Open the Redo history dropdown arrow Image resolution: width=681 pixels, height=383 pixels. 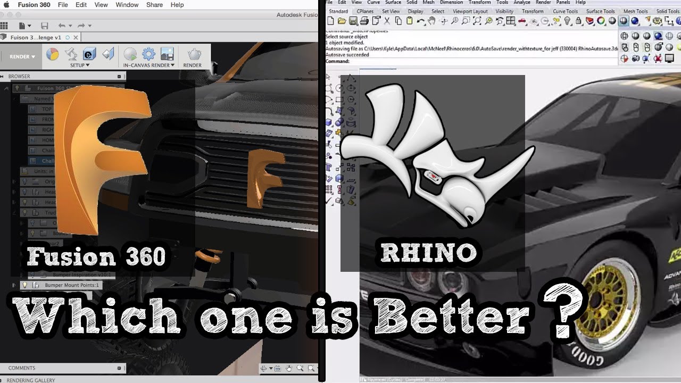89,26
